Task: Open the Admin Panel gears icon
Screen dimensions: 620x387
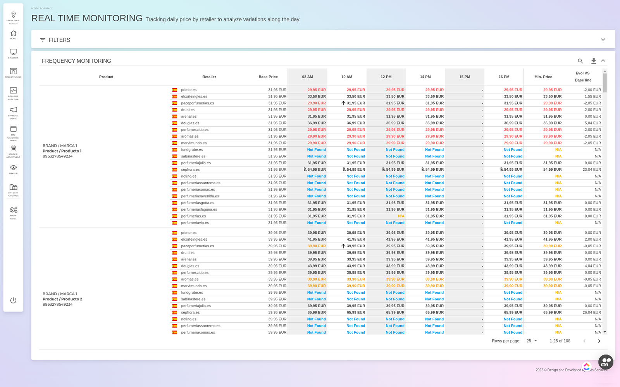Action: pos(13,212)
